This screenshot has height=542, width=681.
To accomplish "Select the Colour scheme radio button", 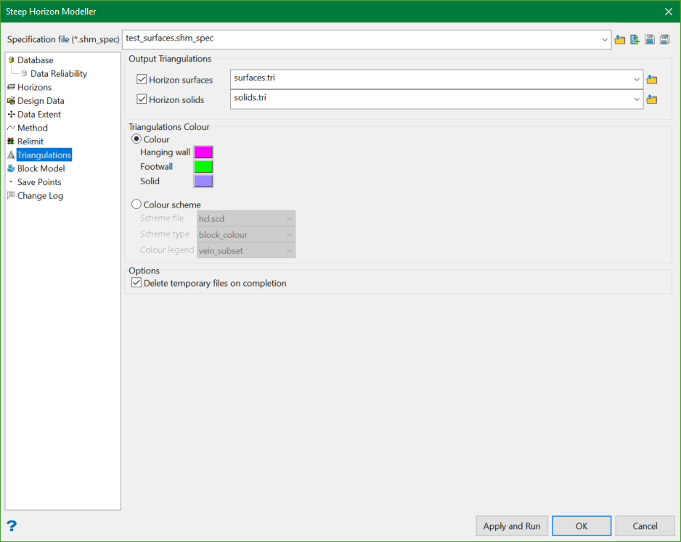I will (x=136, y=205).
